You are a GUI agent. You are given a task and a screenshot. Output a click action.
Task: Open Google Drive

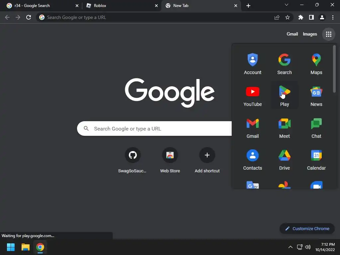[284, 160]
